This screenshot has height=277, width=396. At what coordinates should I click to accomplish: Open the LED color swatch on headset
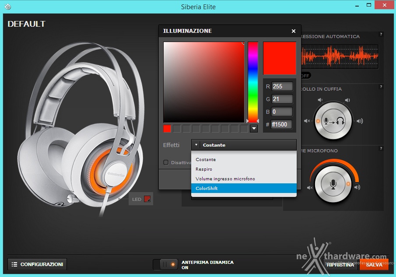[147, 199]
